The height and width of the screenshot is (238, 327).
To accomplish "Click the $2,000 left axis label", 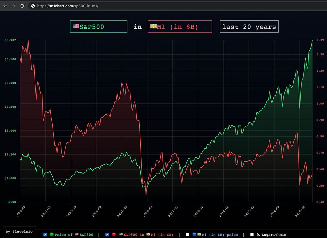I will 10,131.
